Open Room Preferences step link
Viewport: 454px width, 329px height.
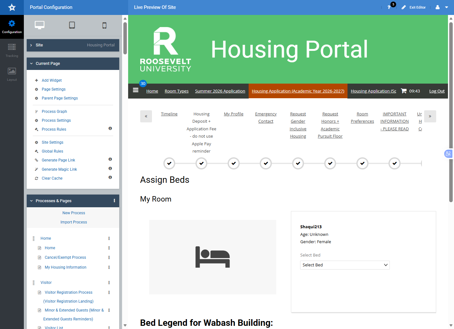(x=362, y=118)
